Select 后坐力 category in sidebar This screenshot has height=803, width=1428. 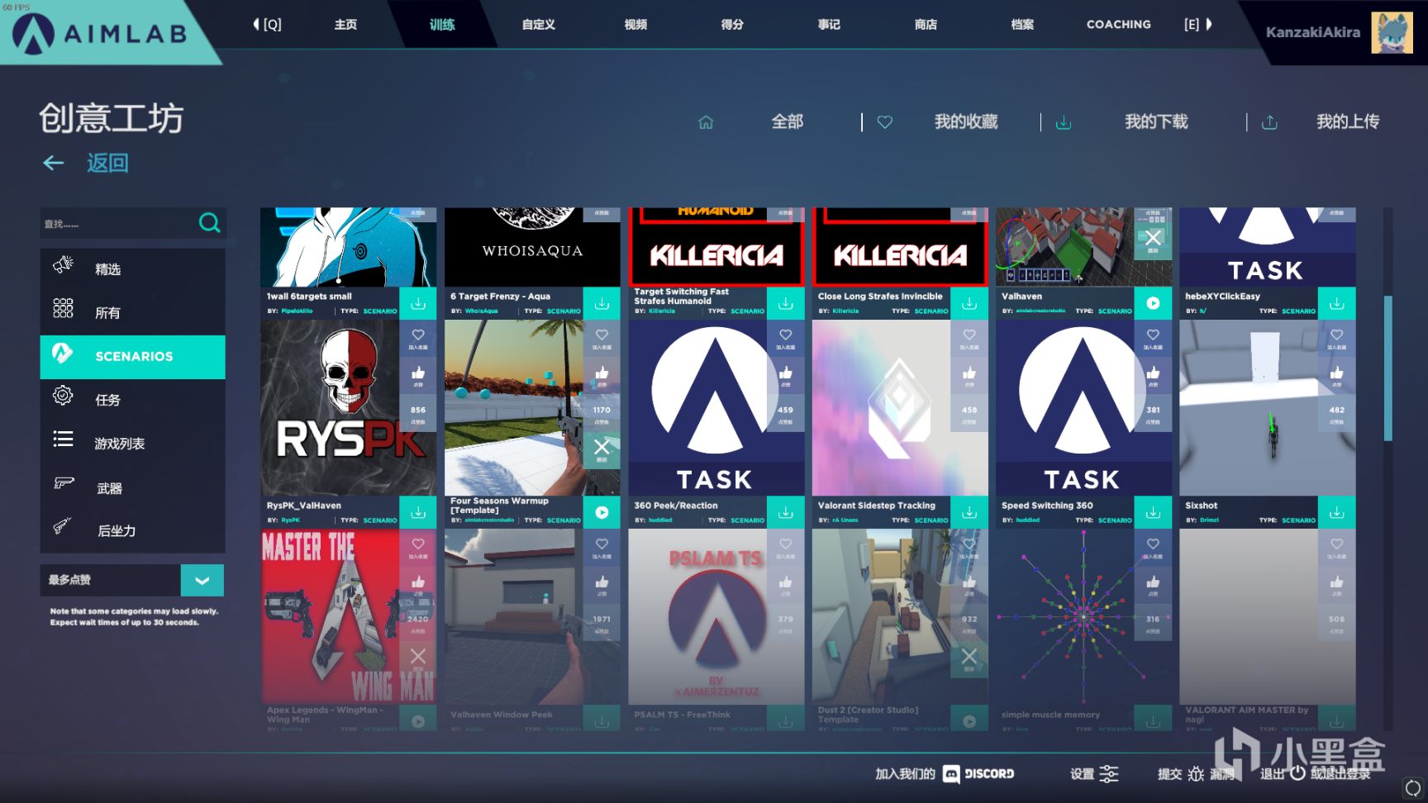(x=132, y=530)
